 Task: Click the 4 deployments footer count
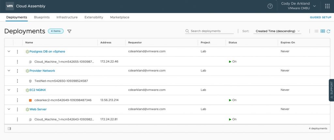(x=318, y=129)
